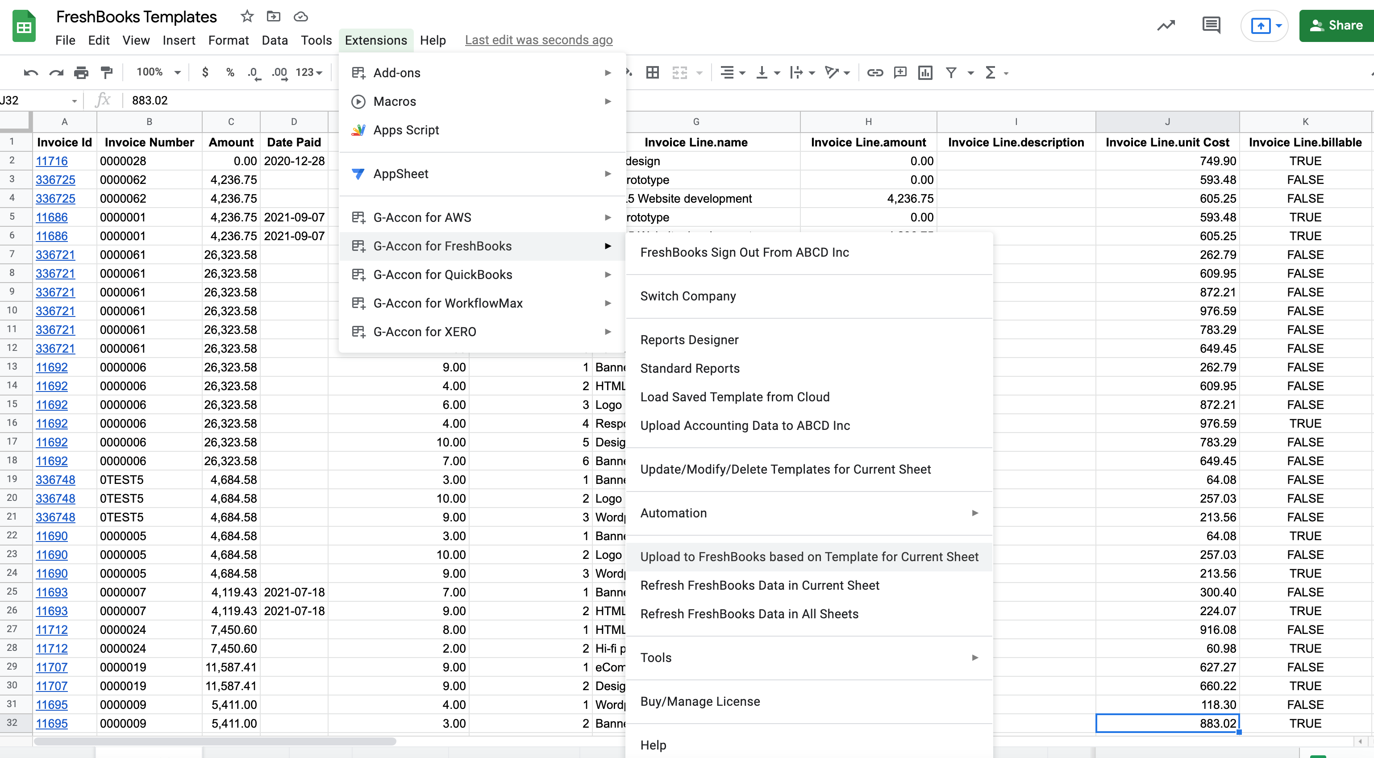Select Switch Company option
Screen dimensions: 1374x758
click(x=808, y=296)
